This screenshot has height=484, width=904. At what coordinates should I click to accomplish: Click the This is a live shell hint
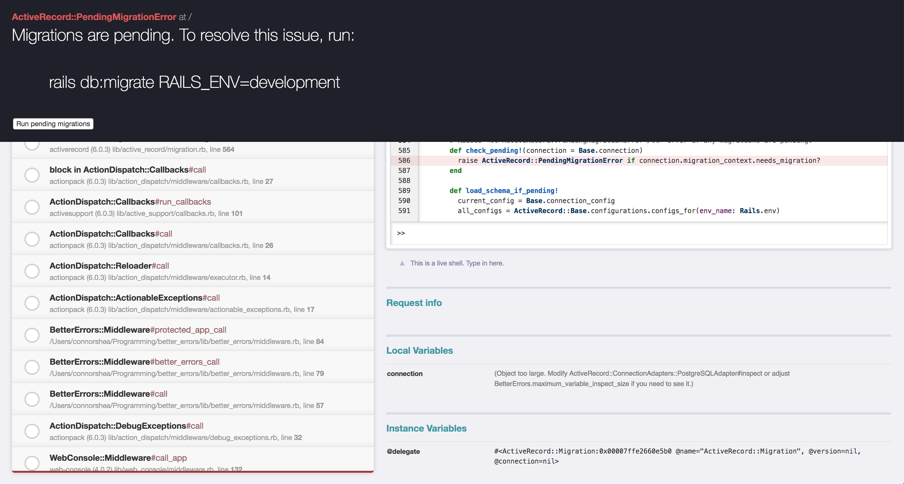pyautogui.click(x=457, y=263)
